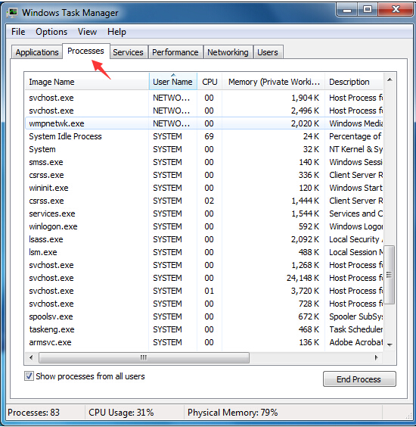Click the horizontal scrollbar left arrow
This screenshot has width=416, height=427.
(31, 357)
